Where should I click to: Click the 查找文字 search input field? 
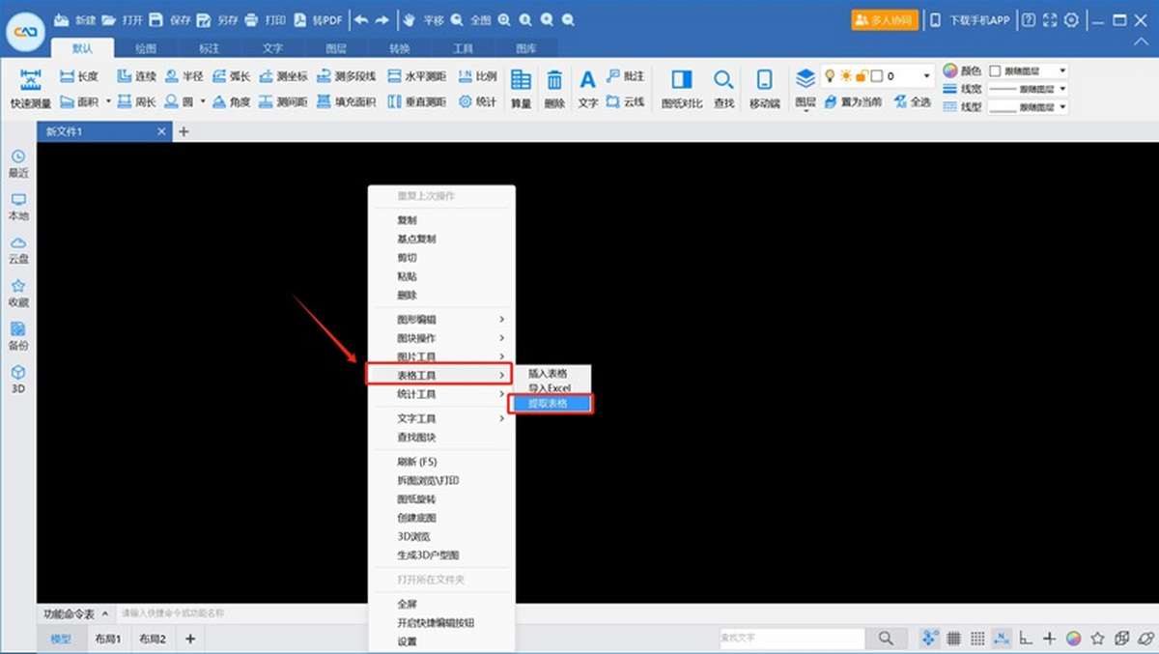pos(790,639)
